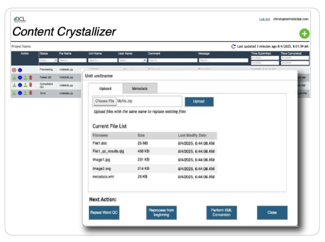The image size is (325, 242).
Task: Focus the File Name search field
Action: point(72,60)
